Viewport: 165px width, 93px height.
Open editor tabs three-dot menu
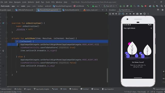106,10
